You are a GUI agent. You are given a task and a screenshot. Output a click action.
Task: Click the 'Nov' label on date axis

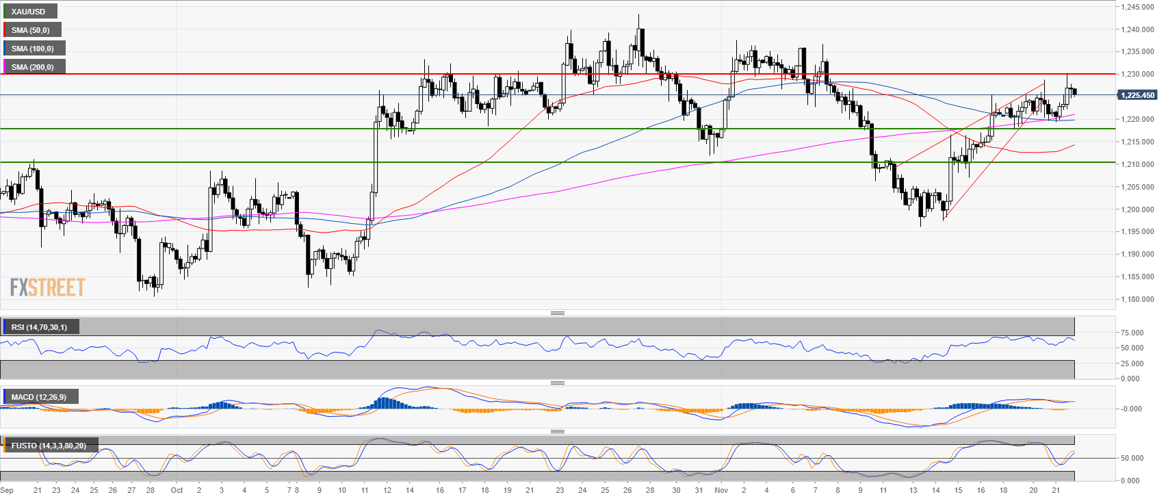[x=721, y=490]
